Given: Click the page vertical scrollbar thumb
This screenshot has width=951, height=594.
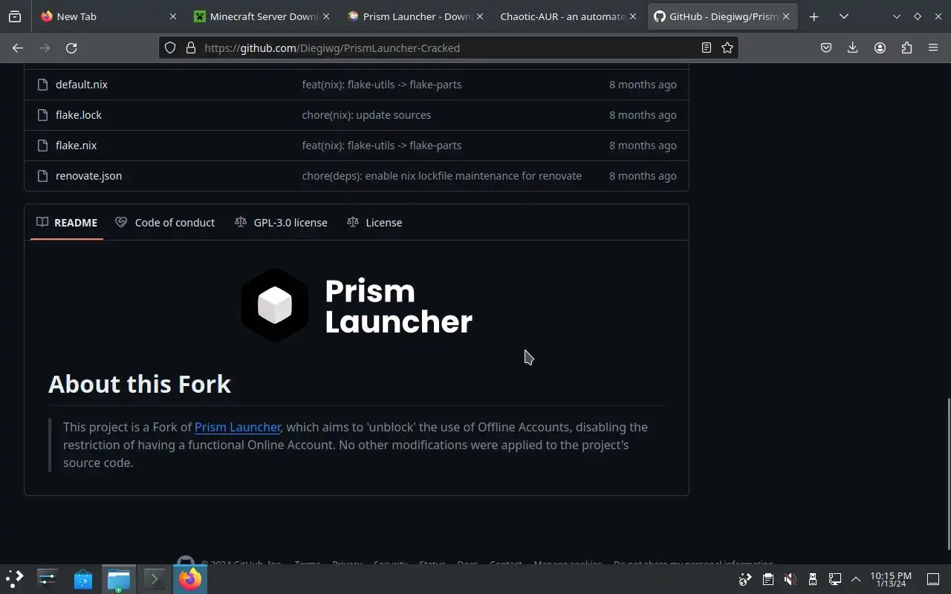Looking at the screenshot, I should (x=947, y=474).
